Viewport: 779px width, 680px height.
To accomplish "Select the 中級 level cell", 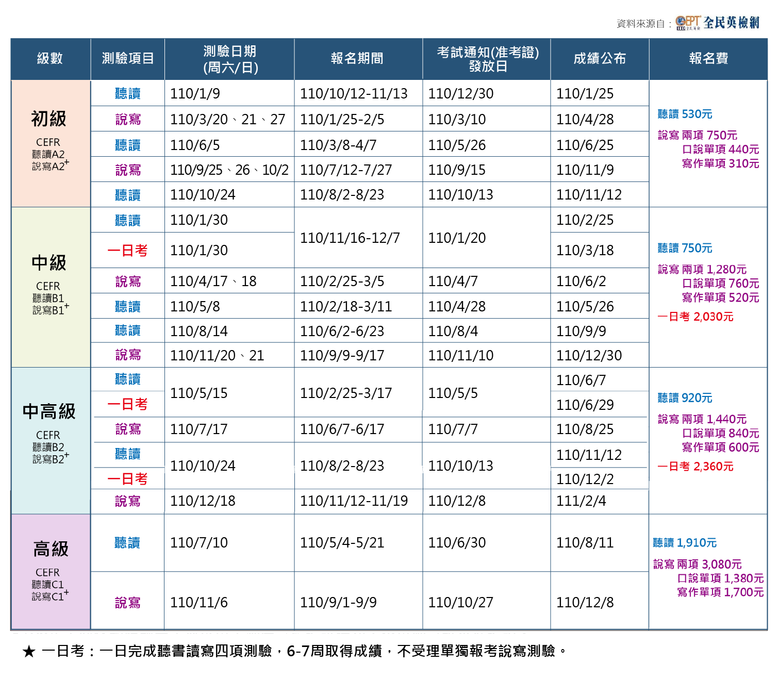I will tap(51, 287).
